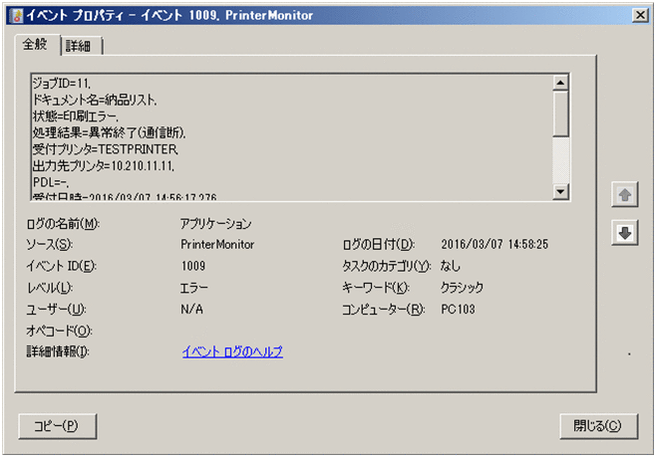Click the 出力先プリンタ=10.210.11.11 line
Screen dimensions: 658x459
coord(104,166)
